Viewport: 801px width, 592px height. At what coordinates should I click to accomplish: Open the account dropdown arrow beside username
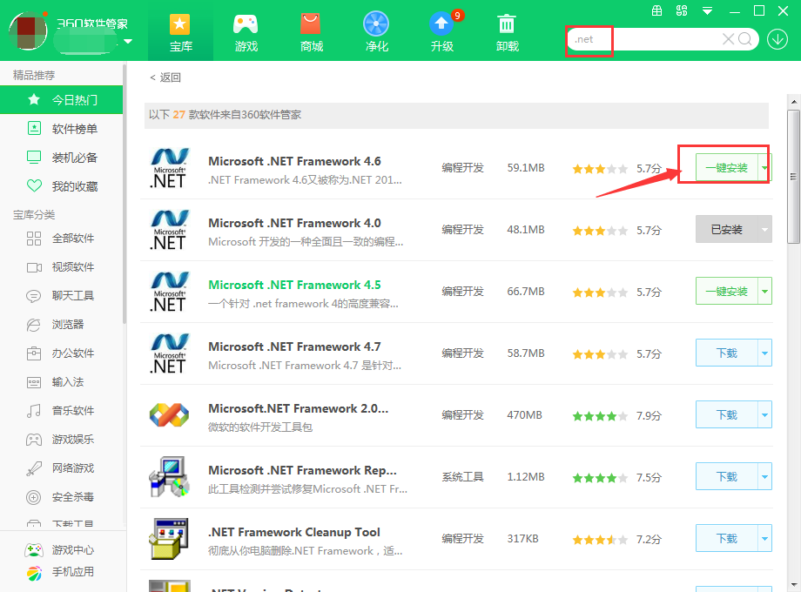click(x=129, y=42)
